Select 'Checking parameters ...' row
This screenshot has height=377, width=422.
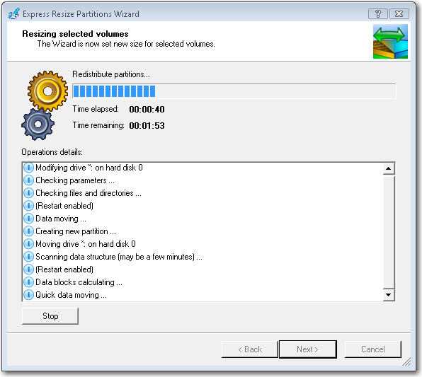coord(203,180)
